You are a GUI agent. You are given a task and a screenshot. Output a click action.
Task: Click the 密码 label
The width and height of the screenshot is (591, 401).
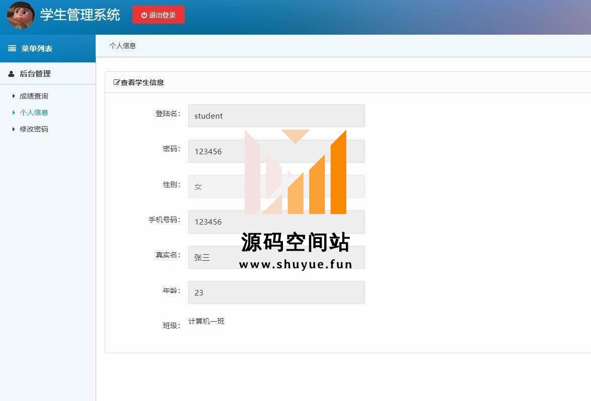(x=172, y=149)
